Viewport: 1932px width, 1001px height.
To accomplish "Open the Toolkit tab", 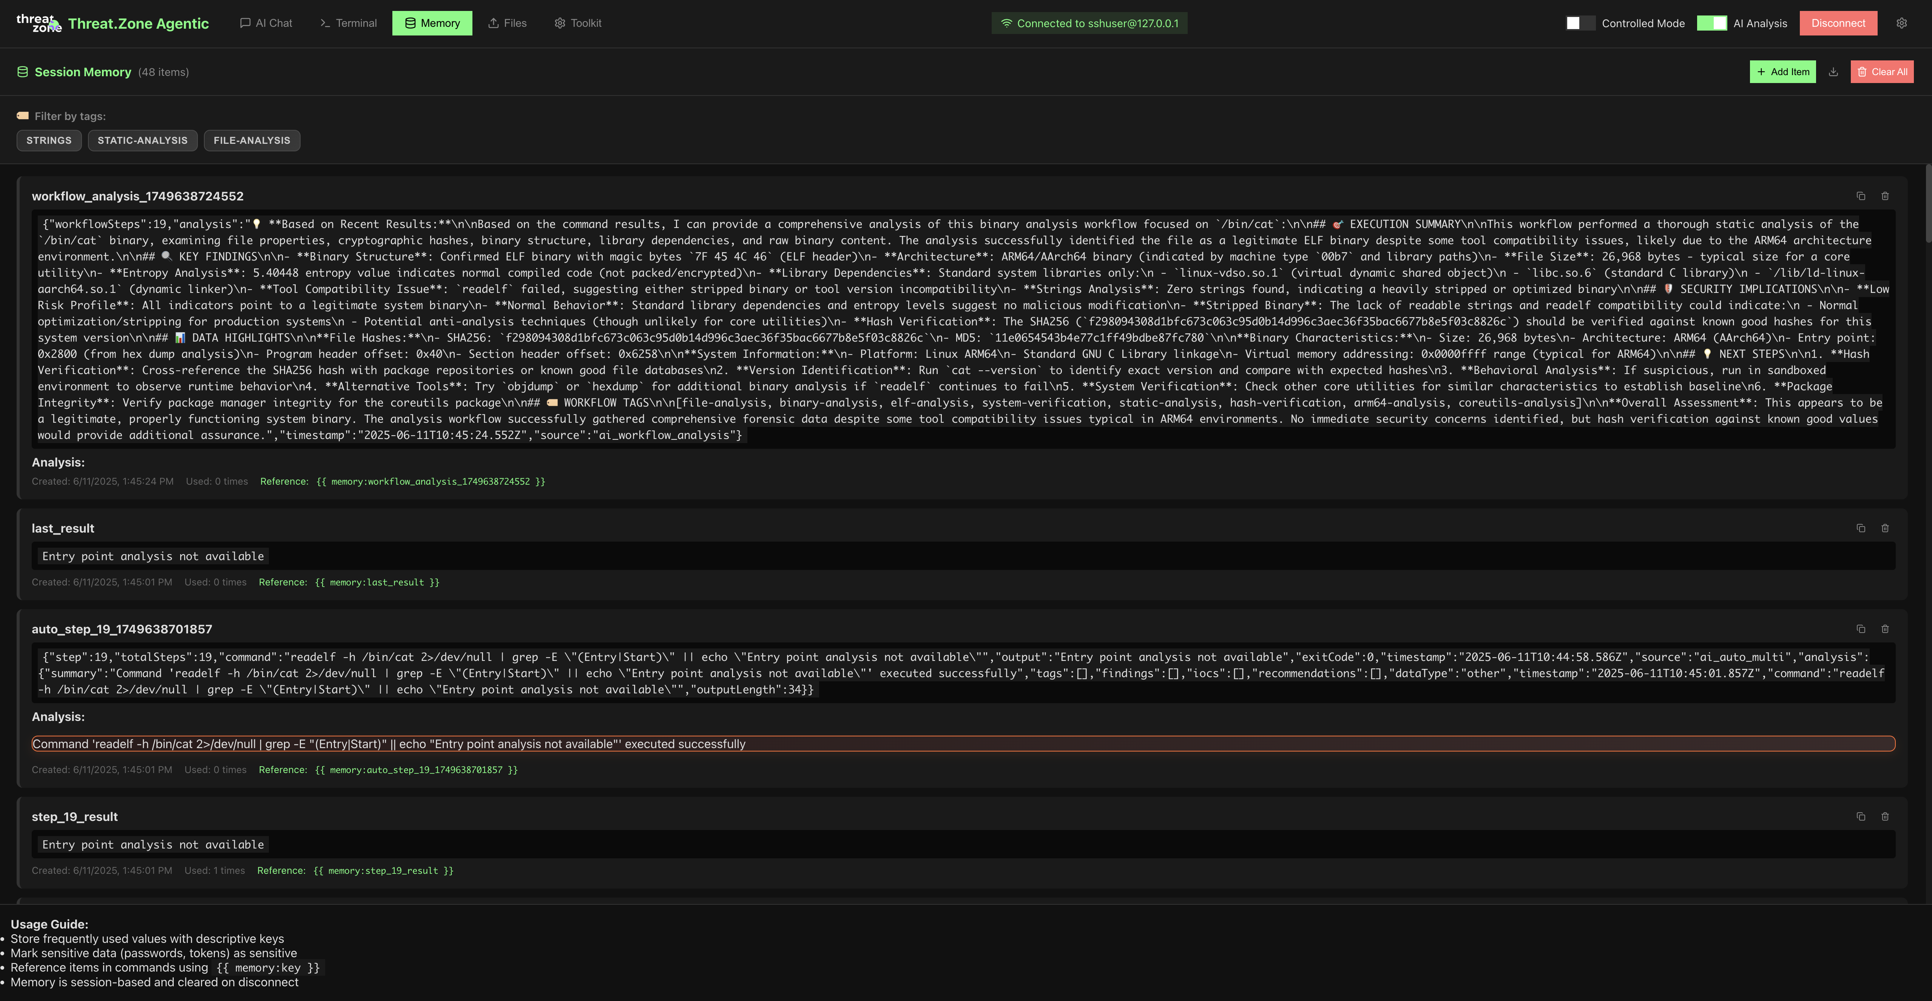I will tap(577, 23).
